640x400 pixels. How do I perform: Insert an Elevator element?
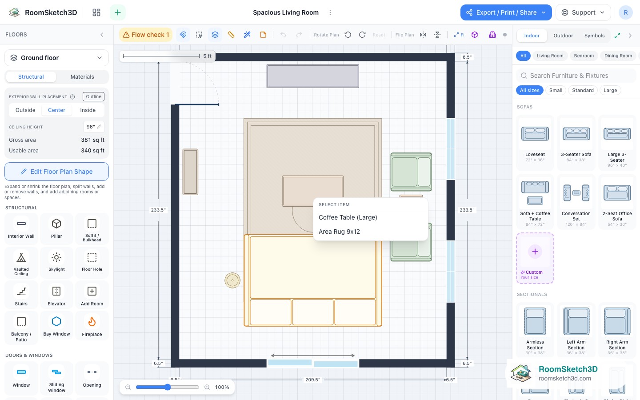tap(56, 296)
